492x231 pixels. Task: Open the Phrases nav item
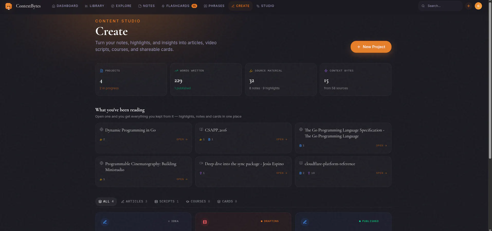click(x=214, y=6)
